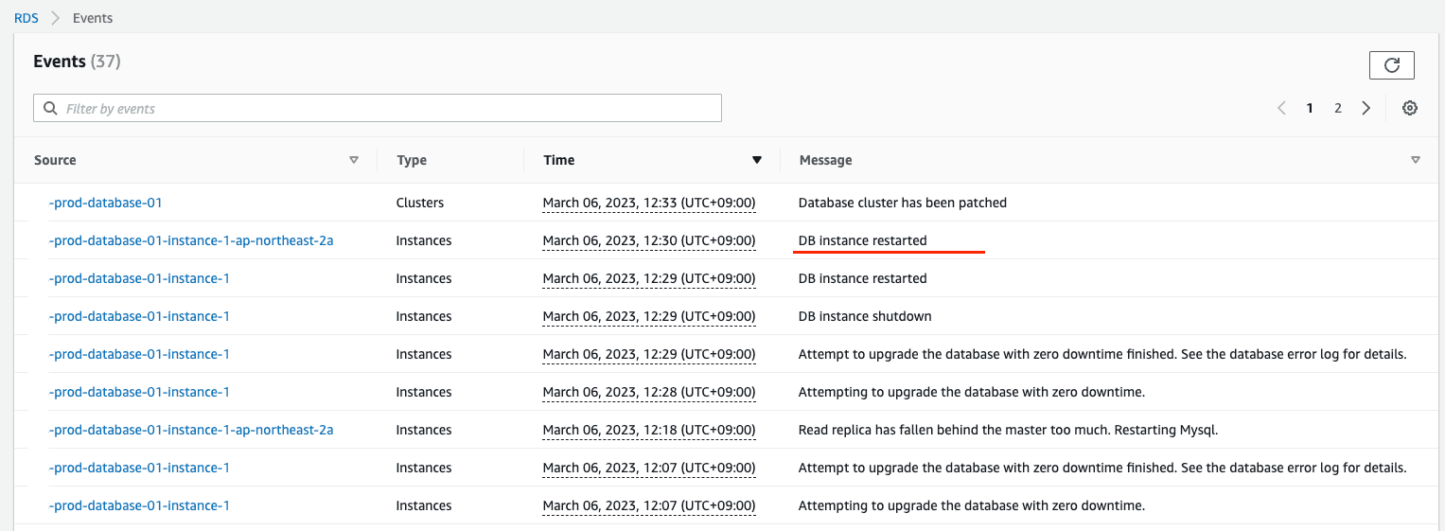Viewport: 1445px width, 531px height.
Task: Open the replica instance link at 12:18
Action: 190,430
